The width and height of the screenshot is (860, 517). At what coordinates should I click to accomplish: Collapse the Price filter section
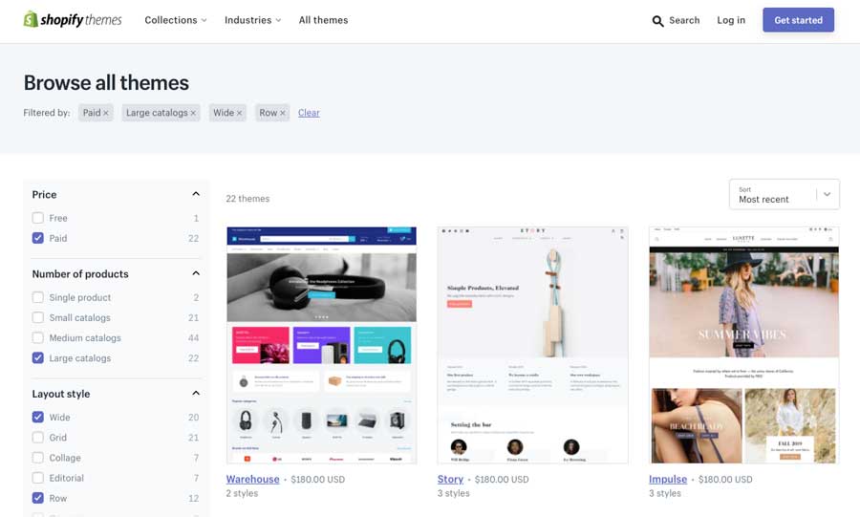pyautogui.click(x=196, y=194)
